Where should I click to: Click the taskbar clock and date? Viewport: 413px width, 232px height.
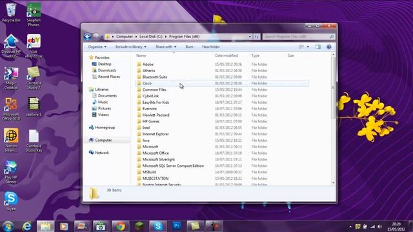coord(396,226)
